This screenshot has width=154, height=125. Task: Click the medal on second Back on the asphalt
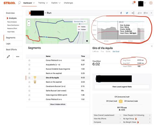(x=35, y=82)
